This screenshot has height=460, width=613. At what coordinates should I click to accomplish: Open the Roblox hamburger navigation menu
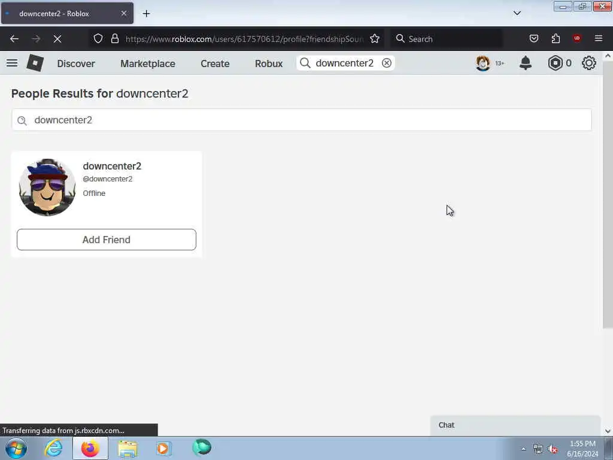click(12, 63)
